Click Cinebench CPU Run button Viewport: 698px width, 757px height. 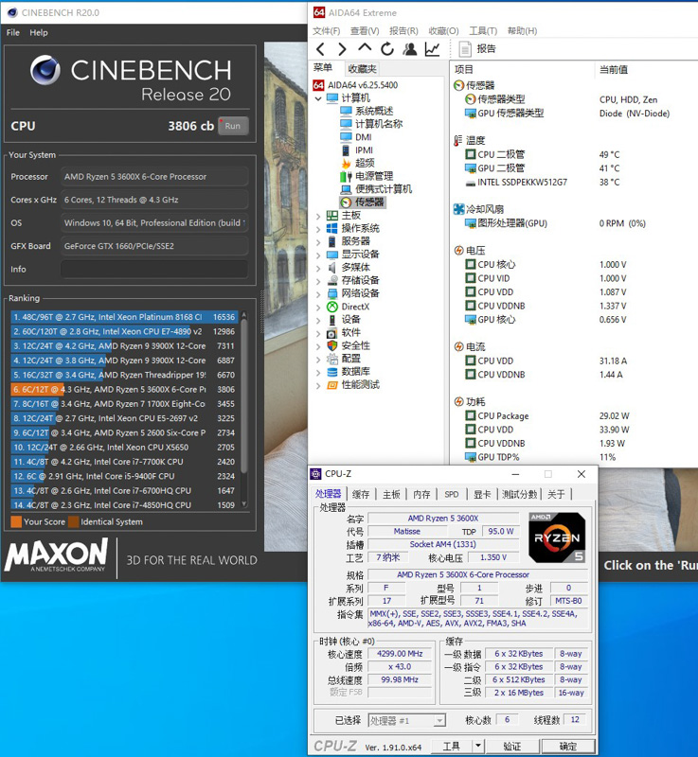click(233, 126)
